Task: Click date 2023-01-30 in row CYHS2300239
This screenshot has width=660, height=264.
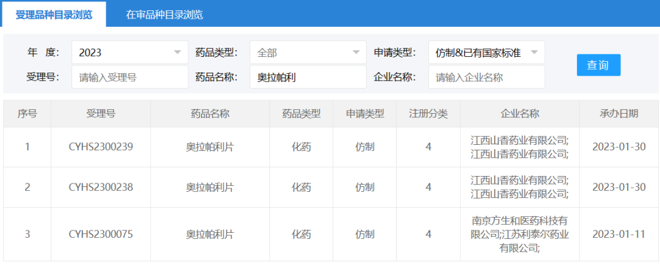Action: tap(618, 147)
